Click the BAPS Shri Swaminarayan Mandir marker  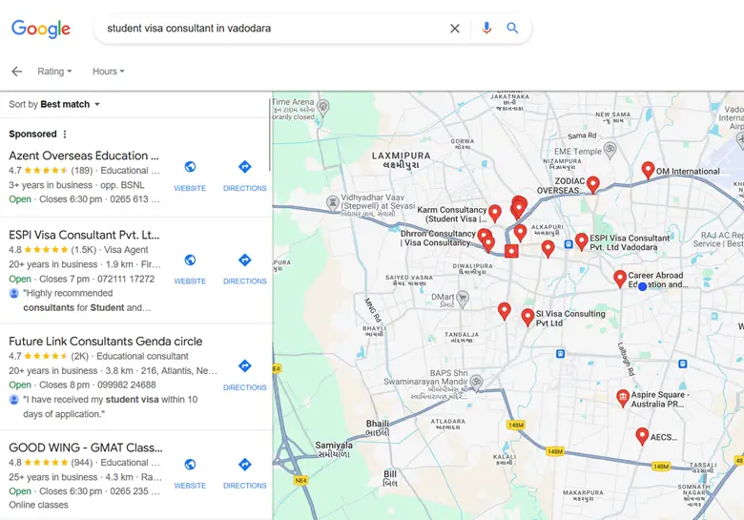pyautogui.click(x=476, y=382)
